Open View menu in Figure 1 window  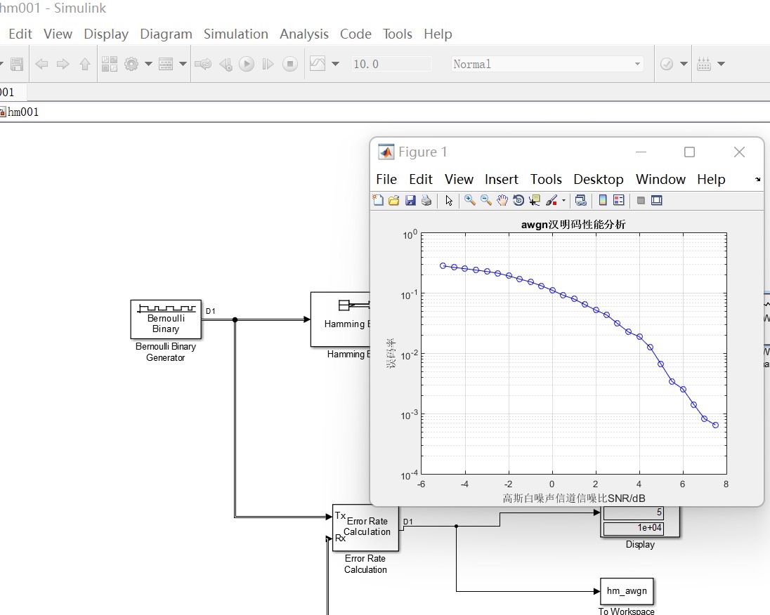459,179
